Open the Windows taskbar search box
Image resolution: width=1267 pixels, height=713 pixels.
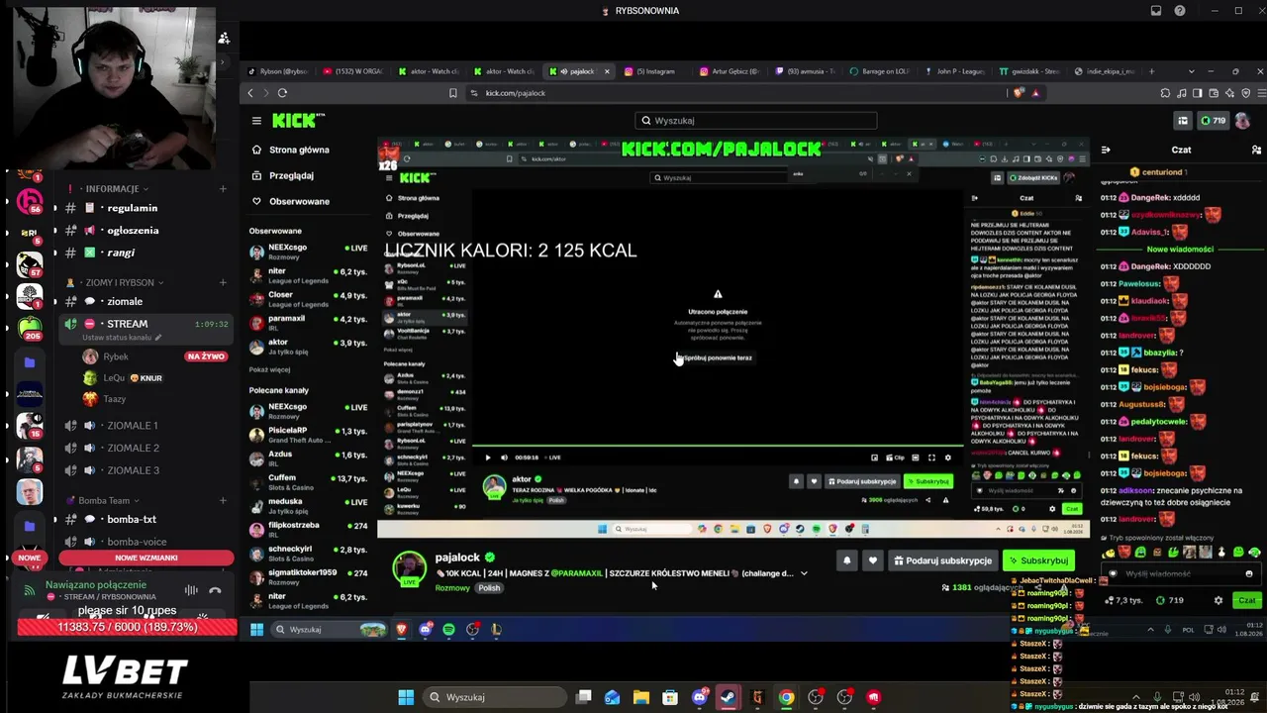pyautogui.click(x=496, y=697)
